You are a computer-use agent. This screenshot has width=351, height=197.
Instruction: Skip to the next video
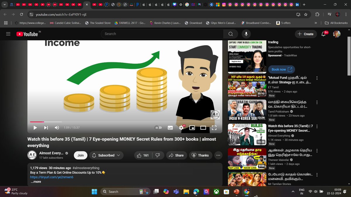pos(46,128)
